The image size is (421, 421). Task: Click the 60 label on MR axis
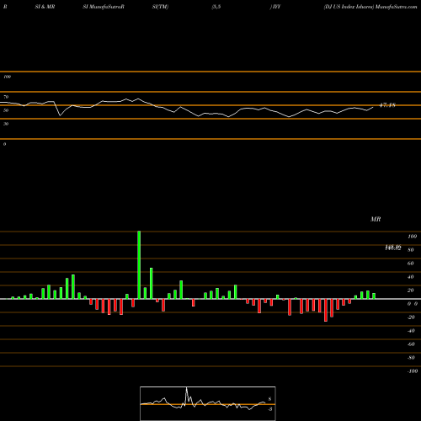coord(411,264)
